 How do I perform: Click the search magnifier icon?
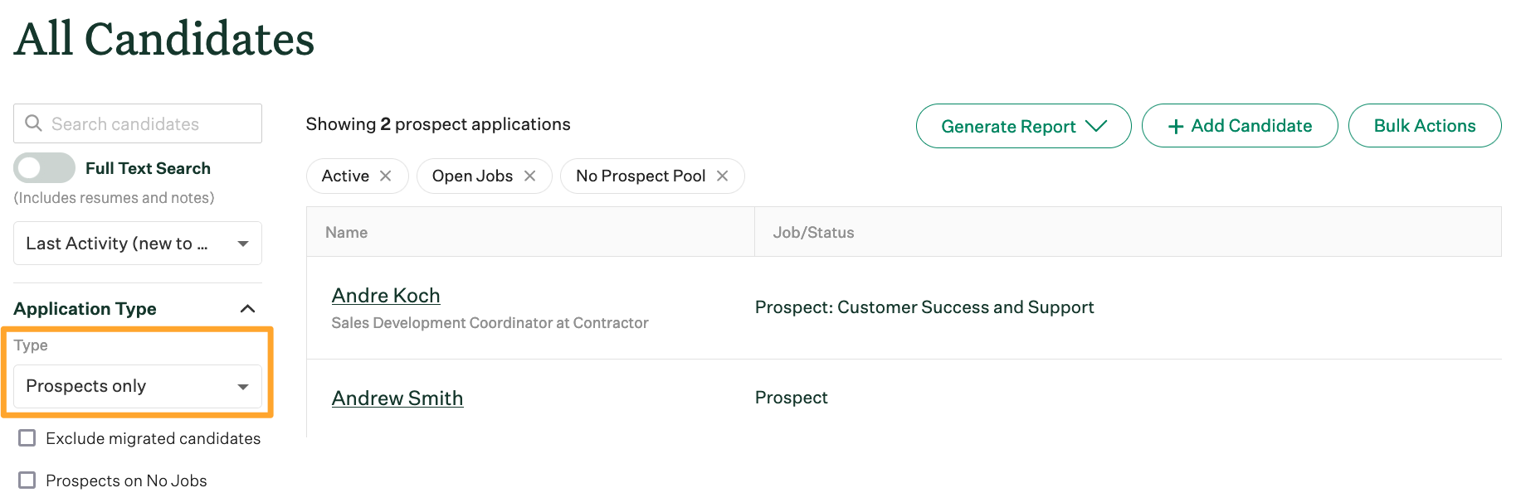pos(33,123)
